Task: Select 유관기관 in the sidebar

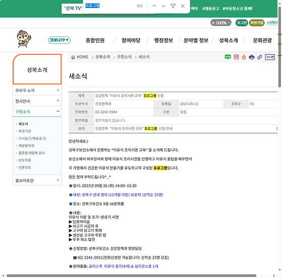Action: [x=25, y=131]
